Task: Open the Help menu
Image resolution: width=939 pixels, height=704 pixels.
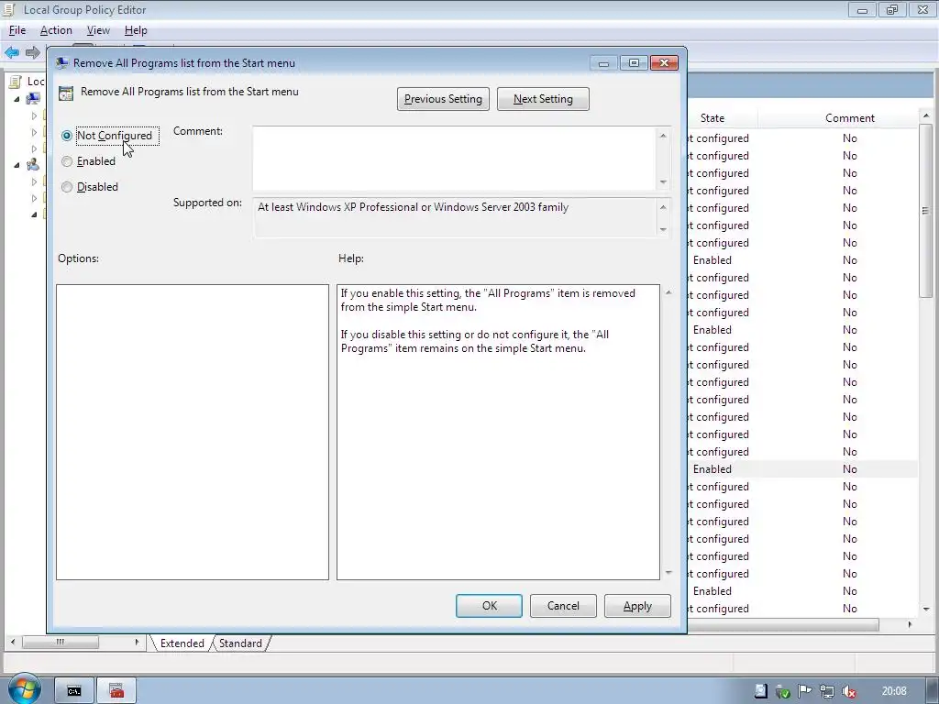Action: pos(136,30)
